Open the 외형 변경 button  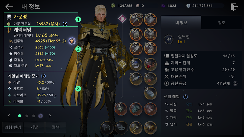click(x=13, y=127)
